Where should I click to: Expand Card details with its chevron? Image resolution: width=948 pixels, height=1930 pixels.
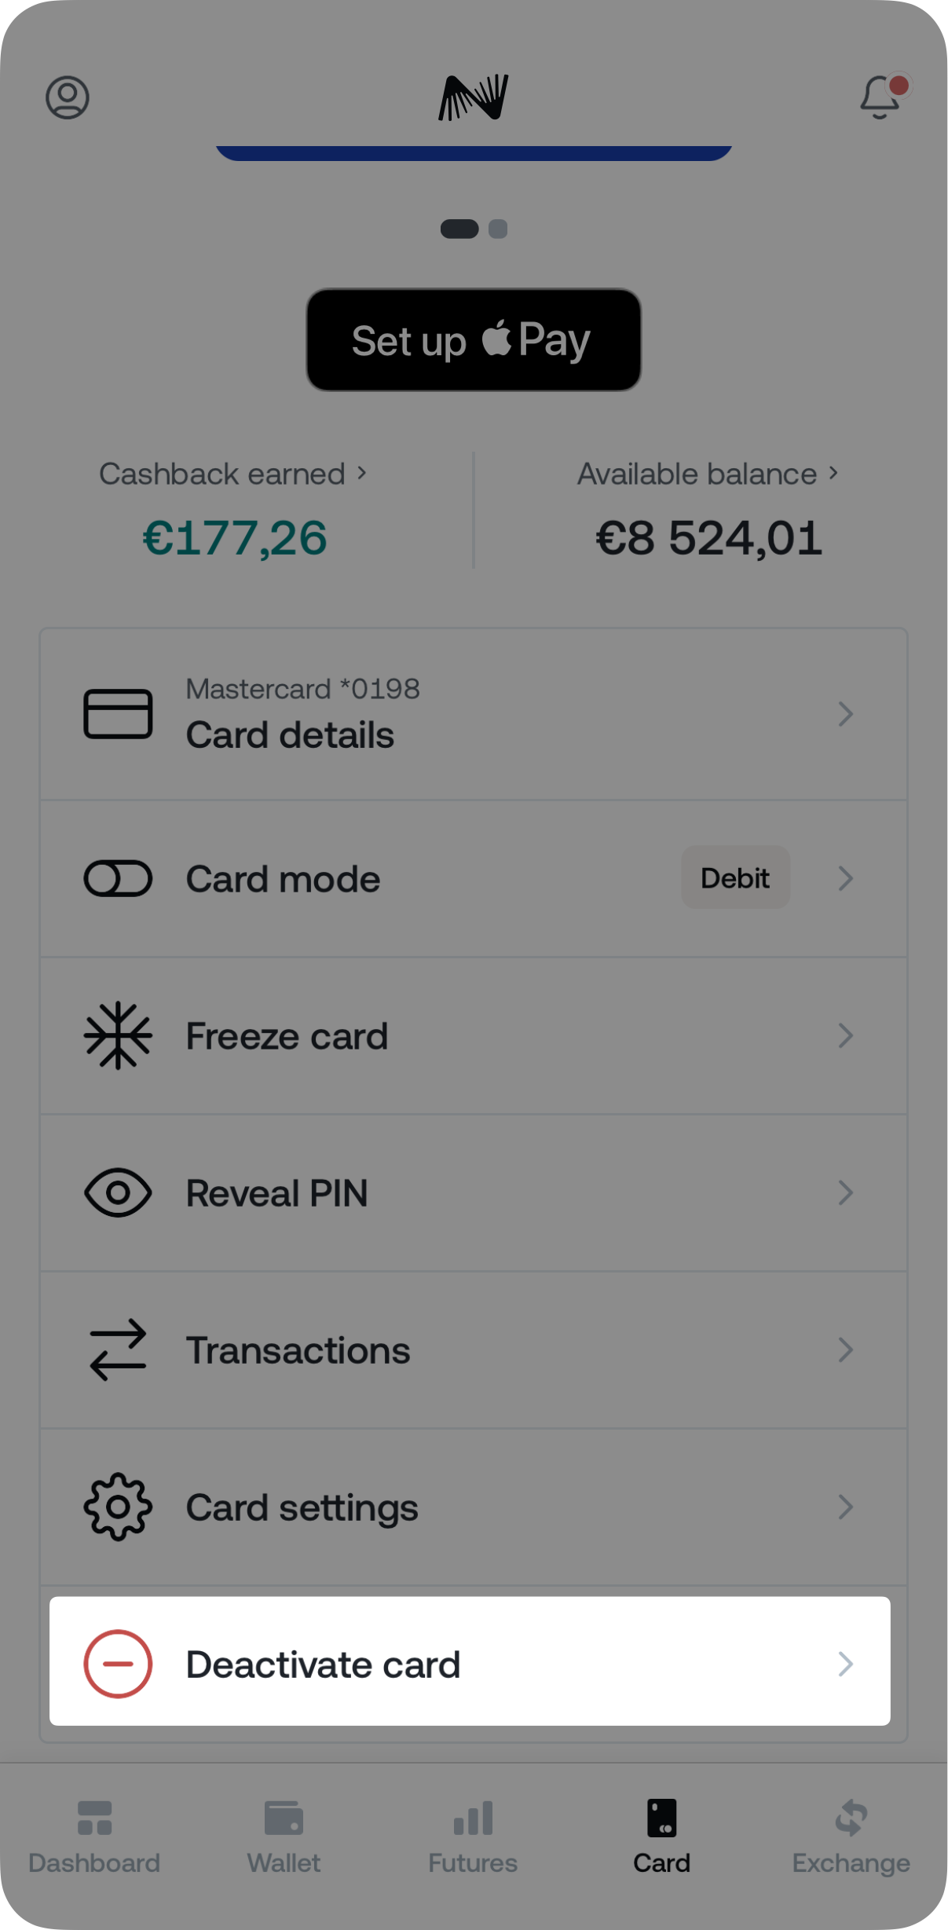click(845, 713)
